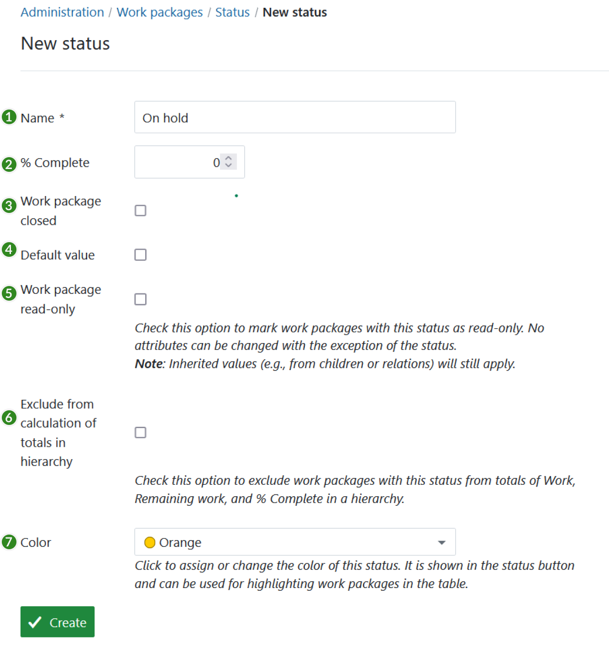Open Work packages breadcrumb link

pos(159,12)
